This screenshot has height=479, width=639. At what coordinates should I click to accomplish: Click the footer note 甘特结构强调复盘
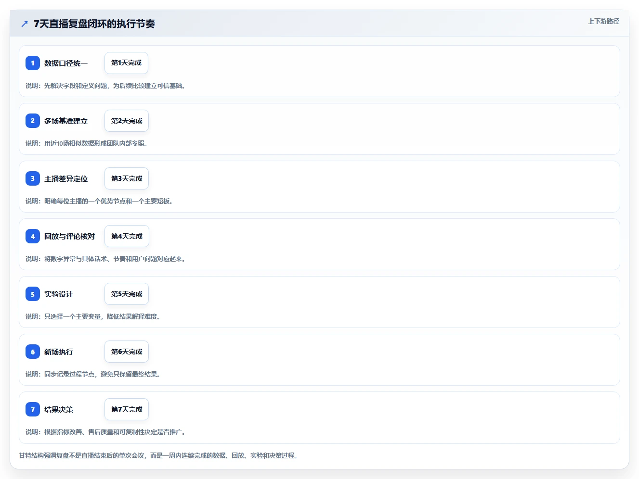click(x=158, y=455)
